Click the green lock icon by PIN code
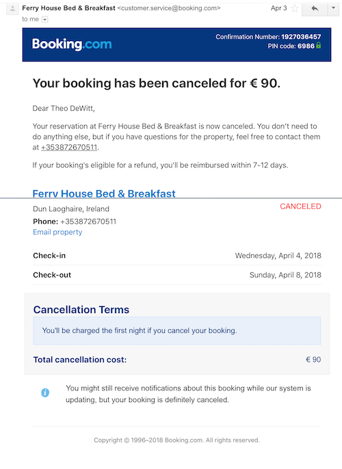The height and width of the screenshot is (469, 342). pos(318,45)
